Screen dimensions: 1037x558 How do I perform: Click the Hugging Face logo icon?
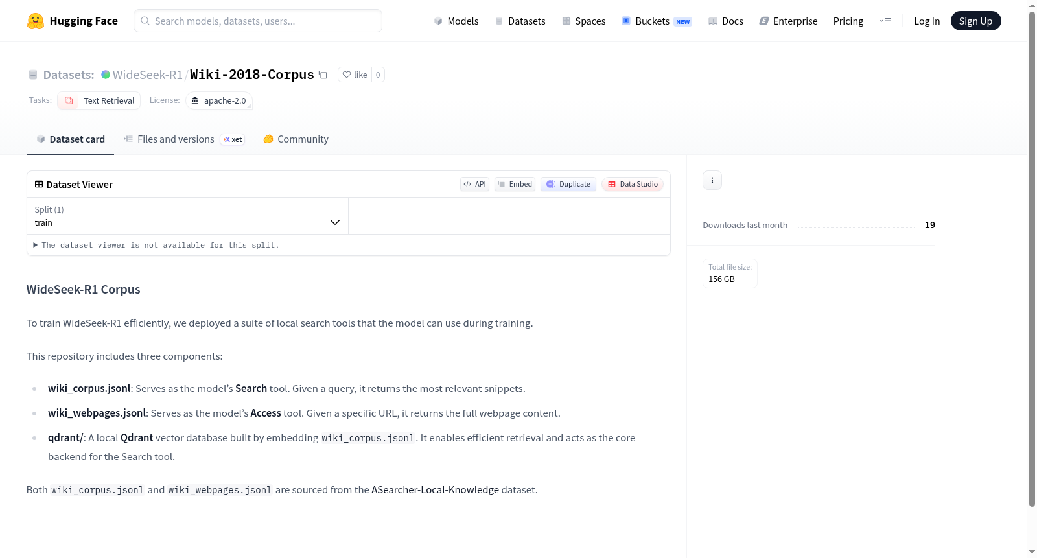tap(36, 21)
